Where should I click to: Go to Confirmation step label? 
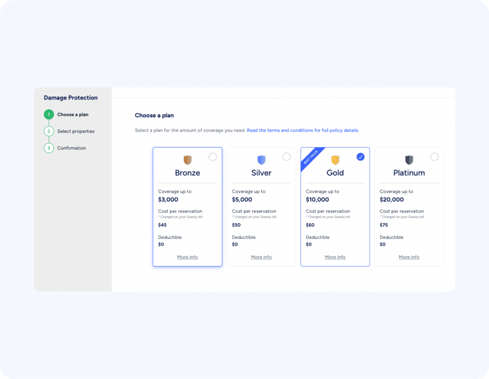click(71, 148)
